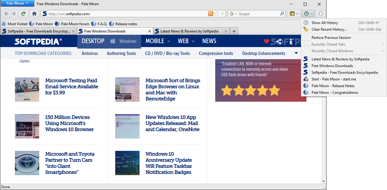Open CD / DVD / Blu-ray Tools category

(167, 53)
